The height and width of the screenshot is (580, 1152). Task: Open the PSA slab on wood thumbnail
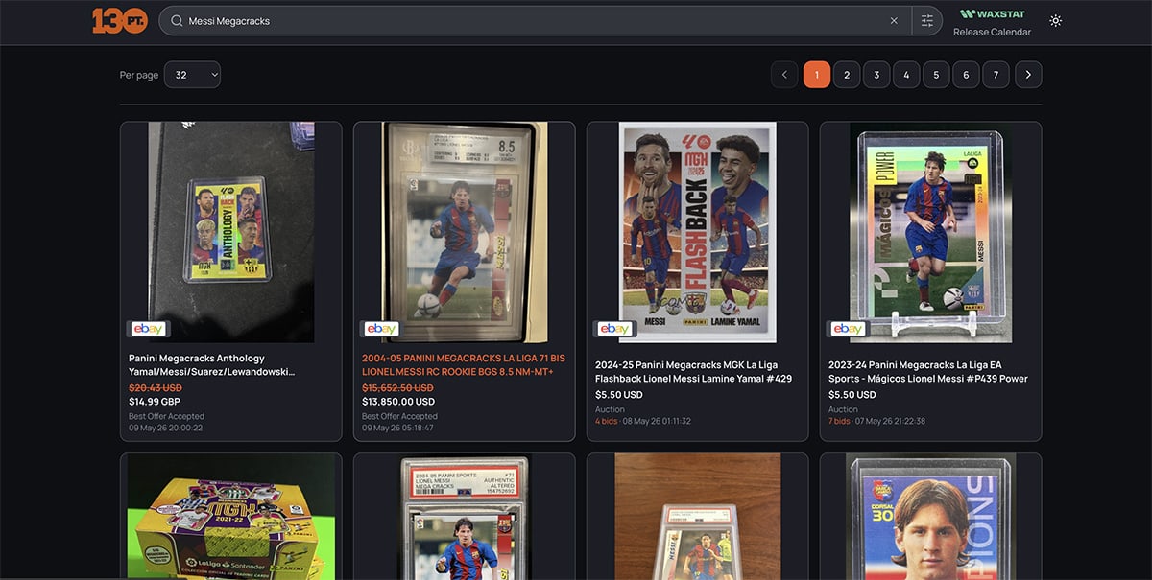pos(698,517)
